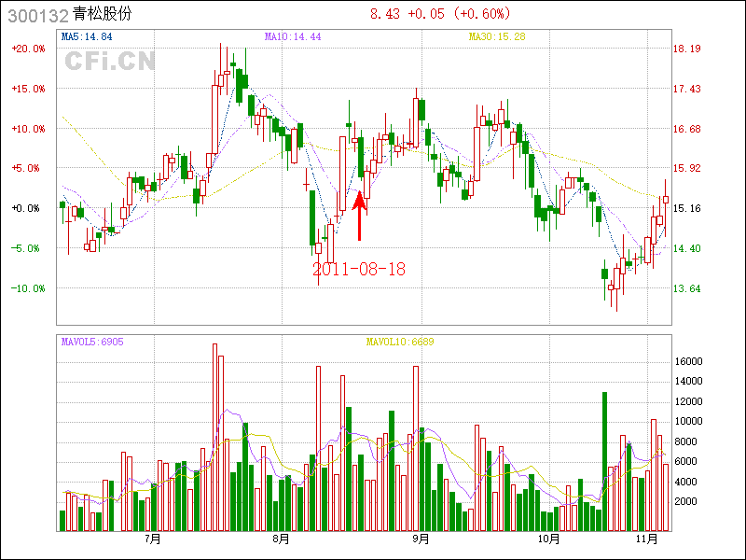Select the 2011-08-18 date annotation
Viewport: 746px width, 560px height.
359,269
